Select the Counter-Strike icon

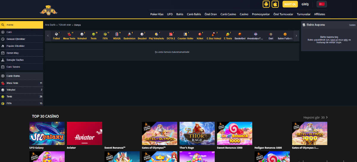click(185, 36)
